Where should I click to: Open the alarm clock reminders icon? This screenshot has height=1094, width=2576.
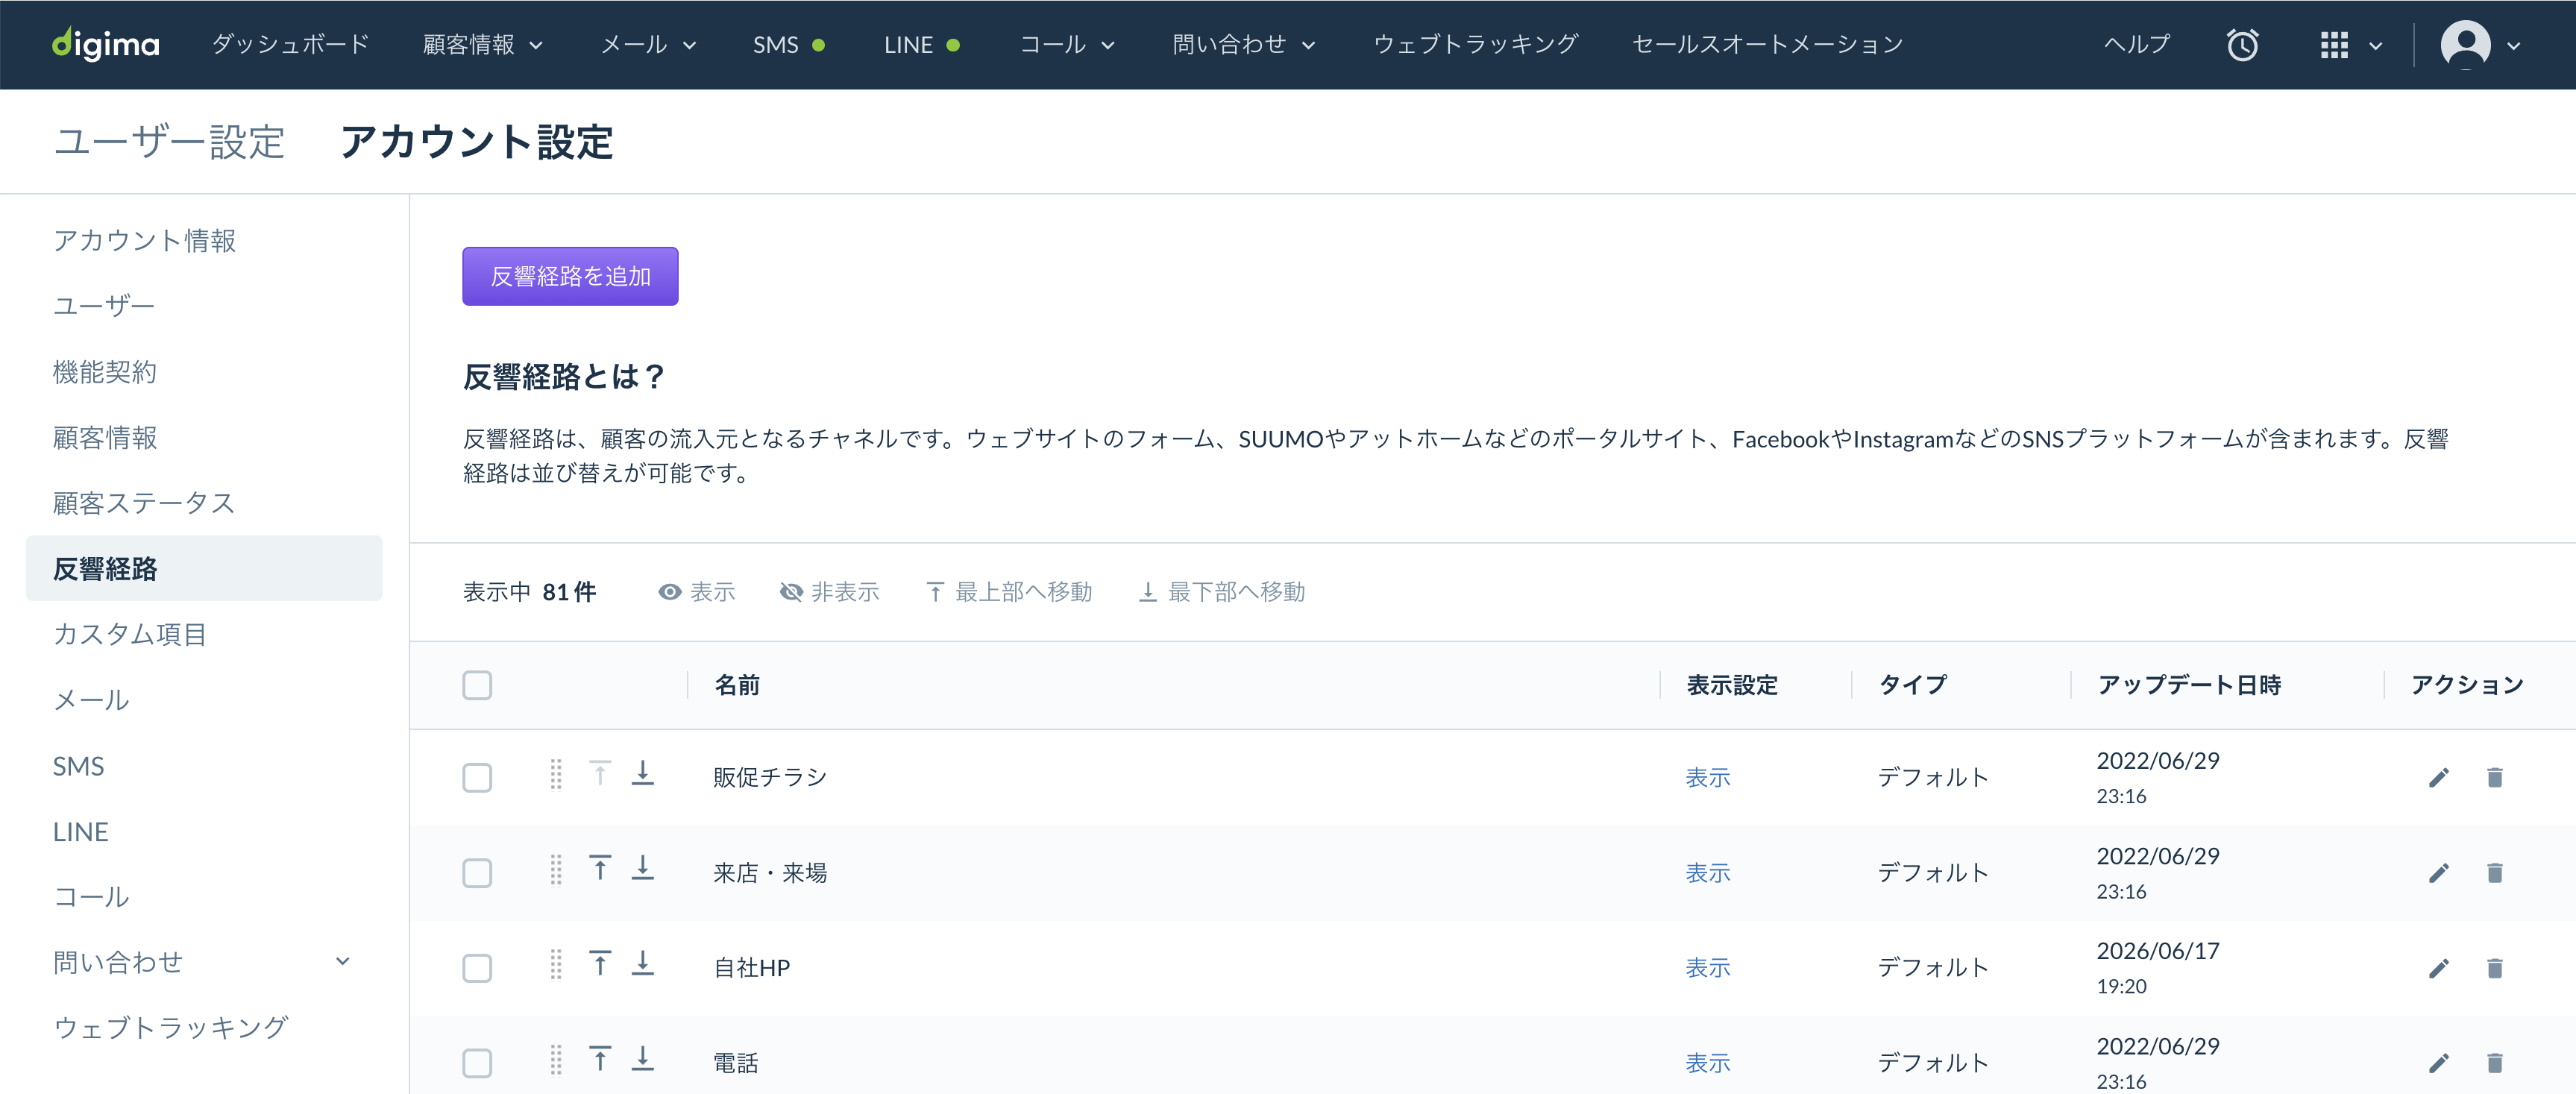(x=2242, y=45)
